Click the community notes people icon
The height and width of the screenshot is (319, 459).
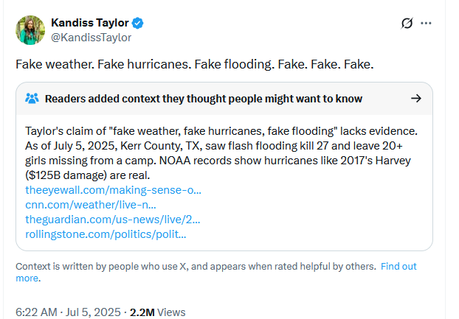pos(32,99)
